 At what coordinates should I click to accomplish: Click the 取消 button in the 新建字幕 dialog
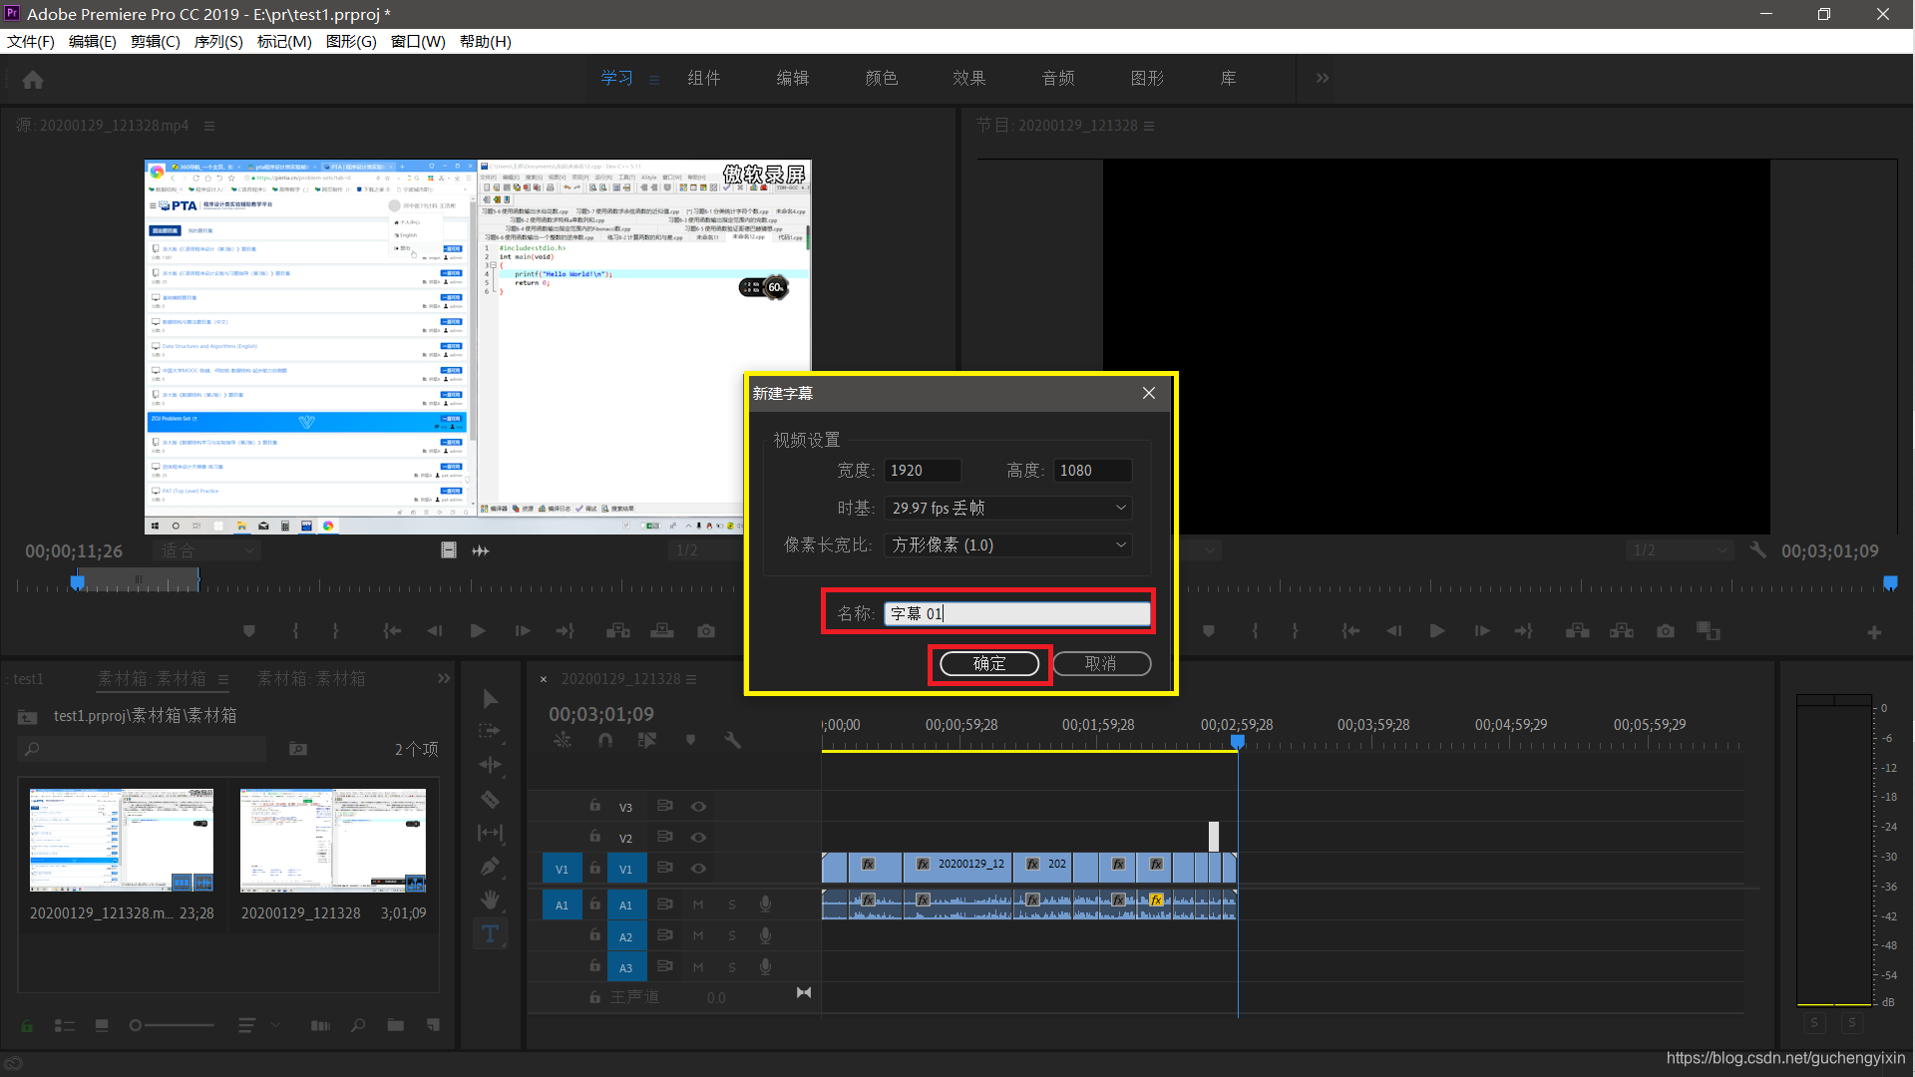[1101, 664]
